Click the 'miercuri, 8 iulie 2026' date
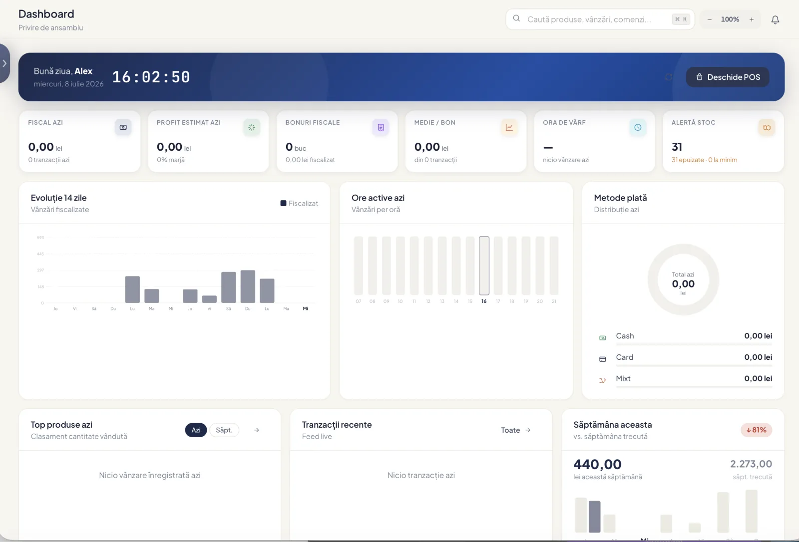This screenshot has height=542, width=799. (68, 84)
